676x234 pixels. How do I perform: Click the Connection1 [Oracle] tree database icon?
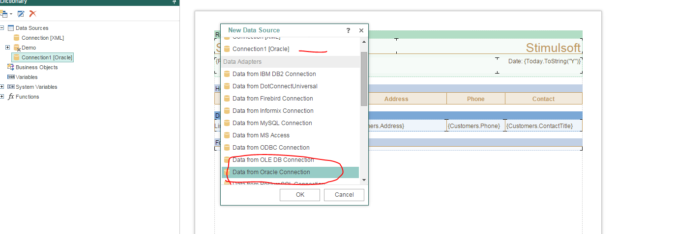pos(17,57)
